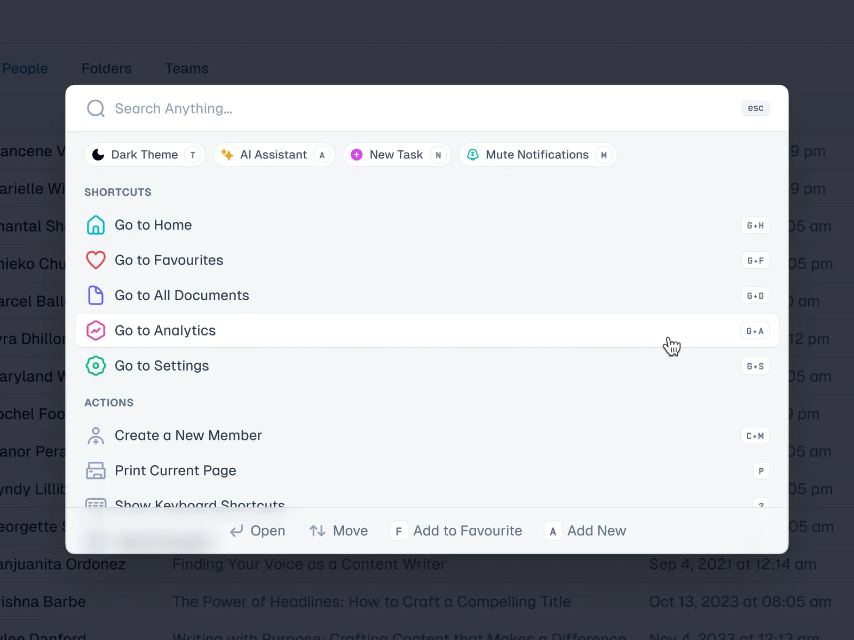The image size is (854, 640).
Task: Click the heart icon for Favourites
Action: (x=96, y=260)
